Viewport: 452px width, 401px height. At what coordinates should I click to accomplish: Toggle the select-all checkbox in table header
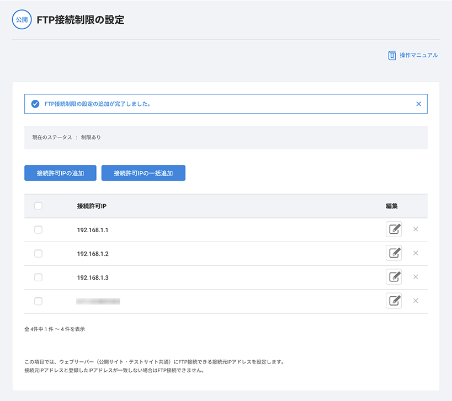click(38, 206)
